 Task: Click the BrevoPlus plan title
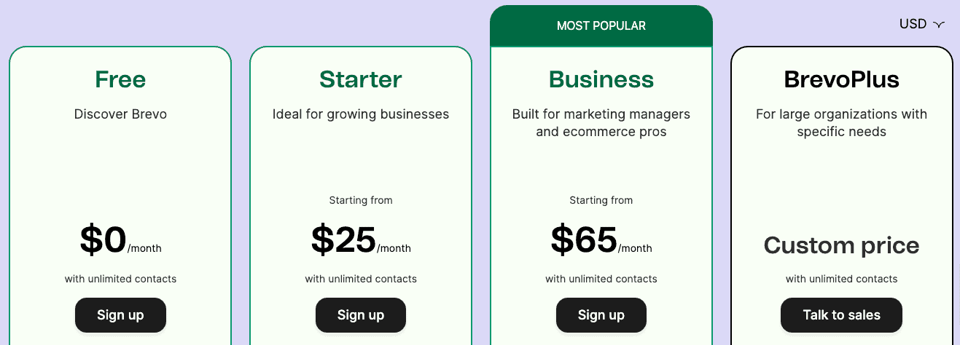point(842,79)
